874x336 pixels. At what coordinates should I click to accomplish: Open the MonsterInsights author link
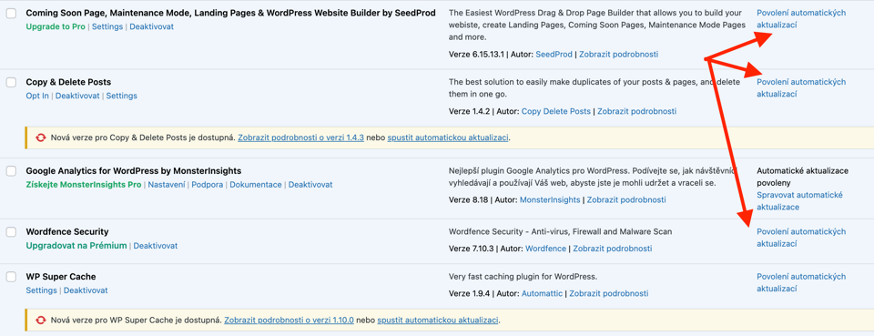(550, 199)
